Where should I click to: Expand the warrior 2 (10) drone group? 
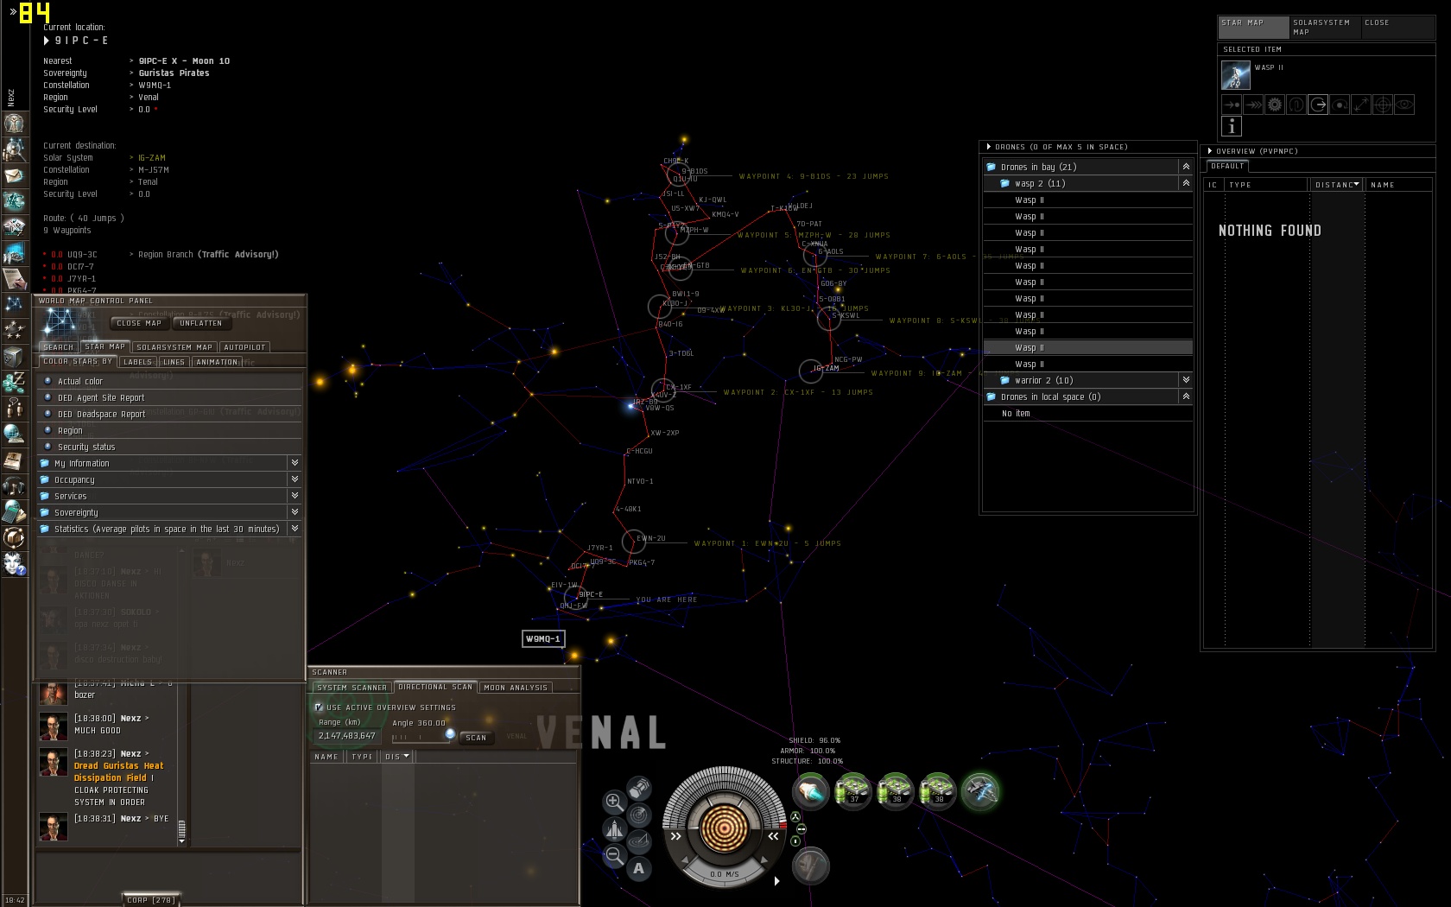point(1186,380)
